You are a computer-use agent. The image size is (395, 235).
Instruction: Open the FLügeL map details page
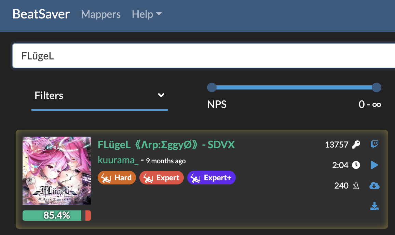click(x=166, y=144)
